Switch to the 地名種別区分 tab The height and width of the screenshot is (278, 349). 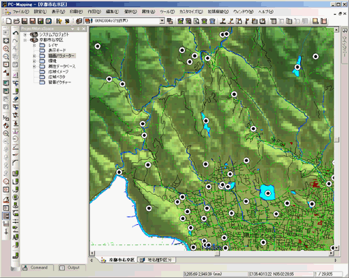point(156,260)
